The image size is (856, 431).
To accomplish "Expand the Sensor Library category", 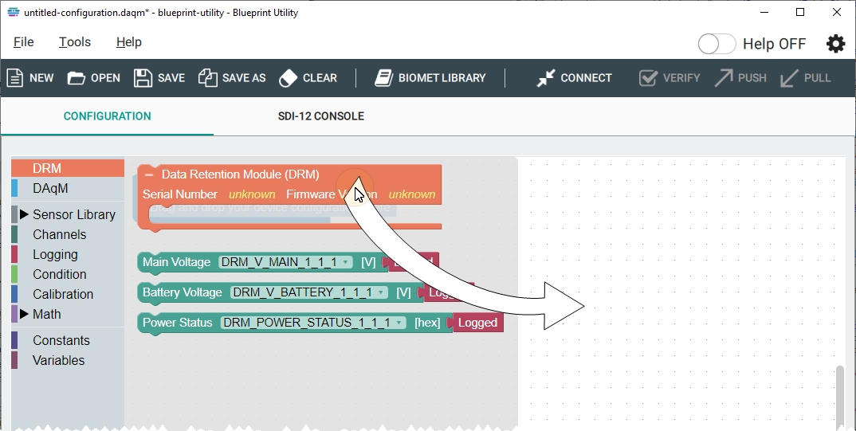I will pyautogui.click(x=24, y=214).
